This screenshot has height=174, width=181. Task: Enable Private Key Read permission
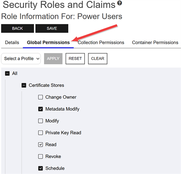41,133
